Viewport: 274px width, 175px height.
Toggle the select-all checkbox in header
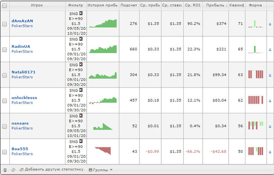click(x=5, y=5)
